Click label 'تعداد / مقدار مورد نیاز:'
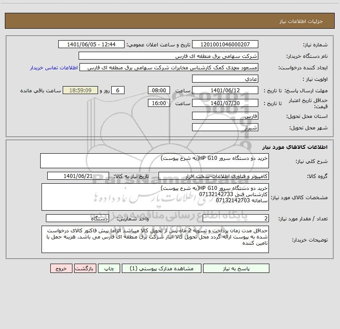The image size is (340, 329). coord(303,219)
